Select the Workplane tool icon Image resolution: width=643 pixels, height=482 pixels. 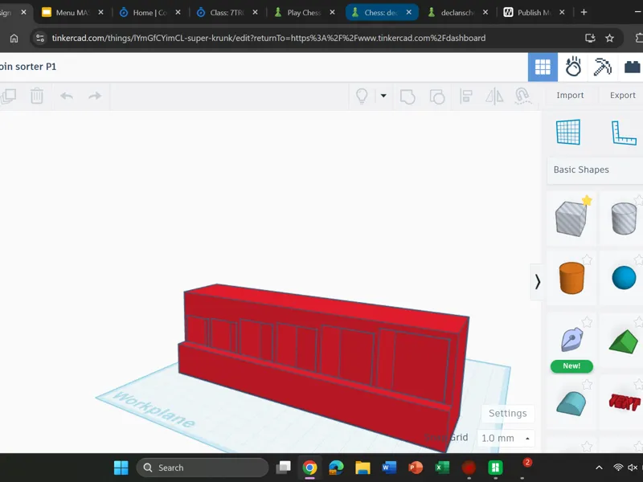(568, 132)
